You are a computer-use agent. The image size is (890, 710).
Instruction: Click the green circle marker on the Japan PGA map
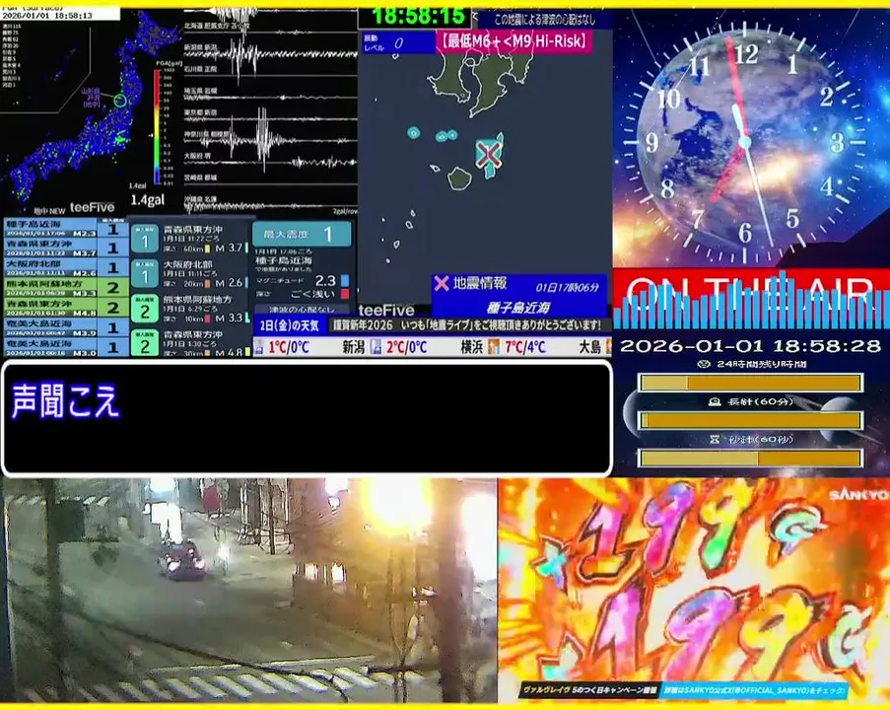120,101
